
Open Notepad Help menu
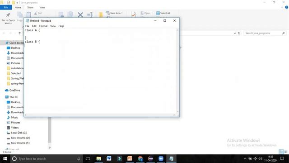[x=61, y=26]
